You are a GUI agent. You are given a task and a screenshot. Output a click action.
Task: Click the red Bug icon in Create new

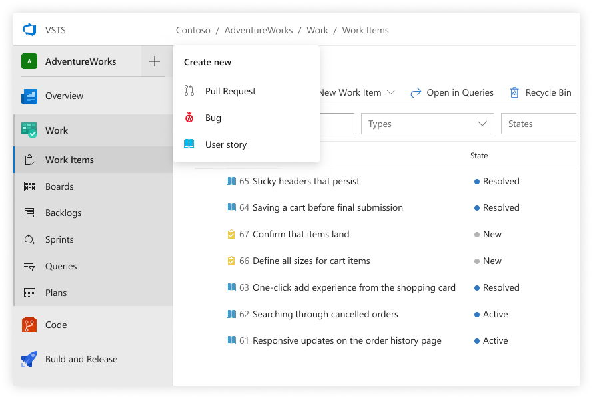(189, 118)
